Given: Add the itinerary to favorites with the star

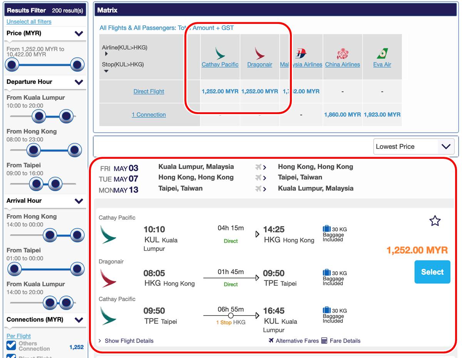Looking at the screenshot, I should [x=435, y=221].
